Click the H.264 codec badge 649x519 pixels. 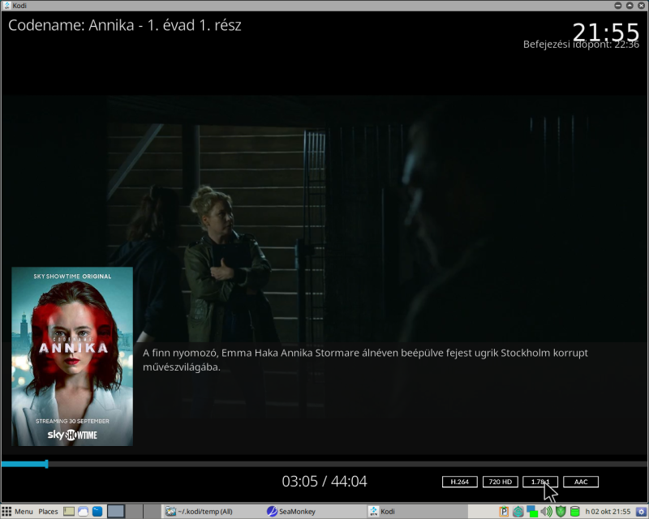459,482
